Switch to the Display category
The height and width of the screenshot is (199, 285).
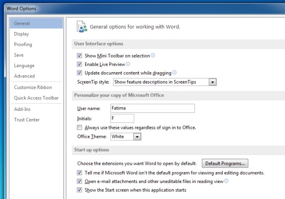point(36,34)
